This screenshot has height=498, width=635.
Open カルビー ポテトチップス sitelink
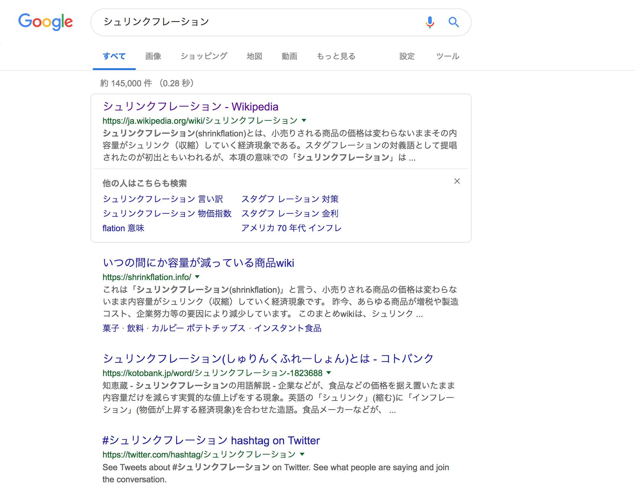(x=198, y=328)
